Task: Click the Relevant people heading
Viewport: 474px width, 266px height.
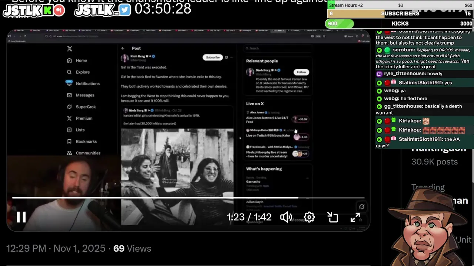Action: 262,61
